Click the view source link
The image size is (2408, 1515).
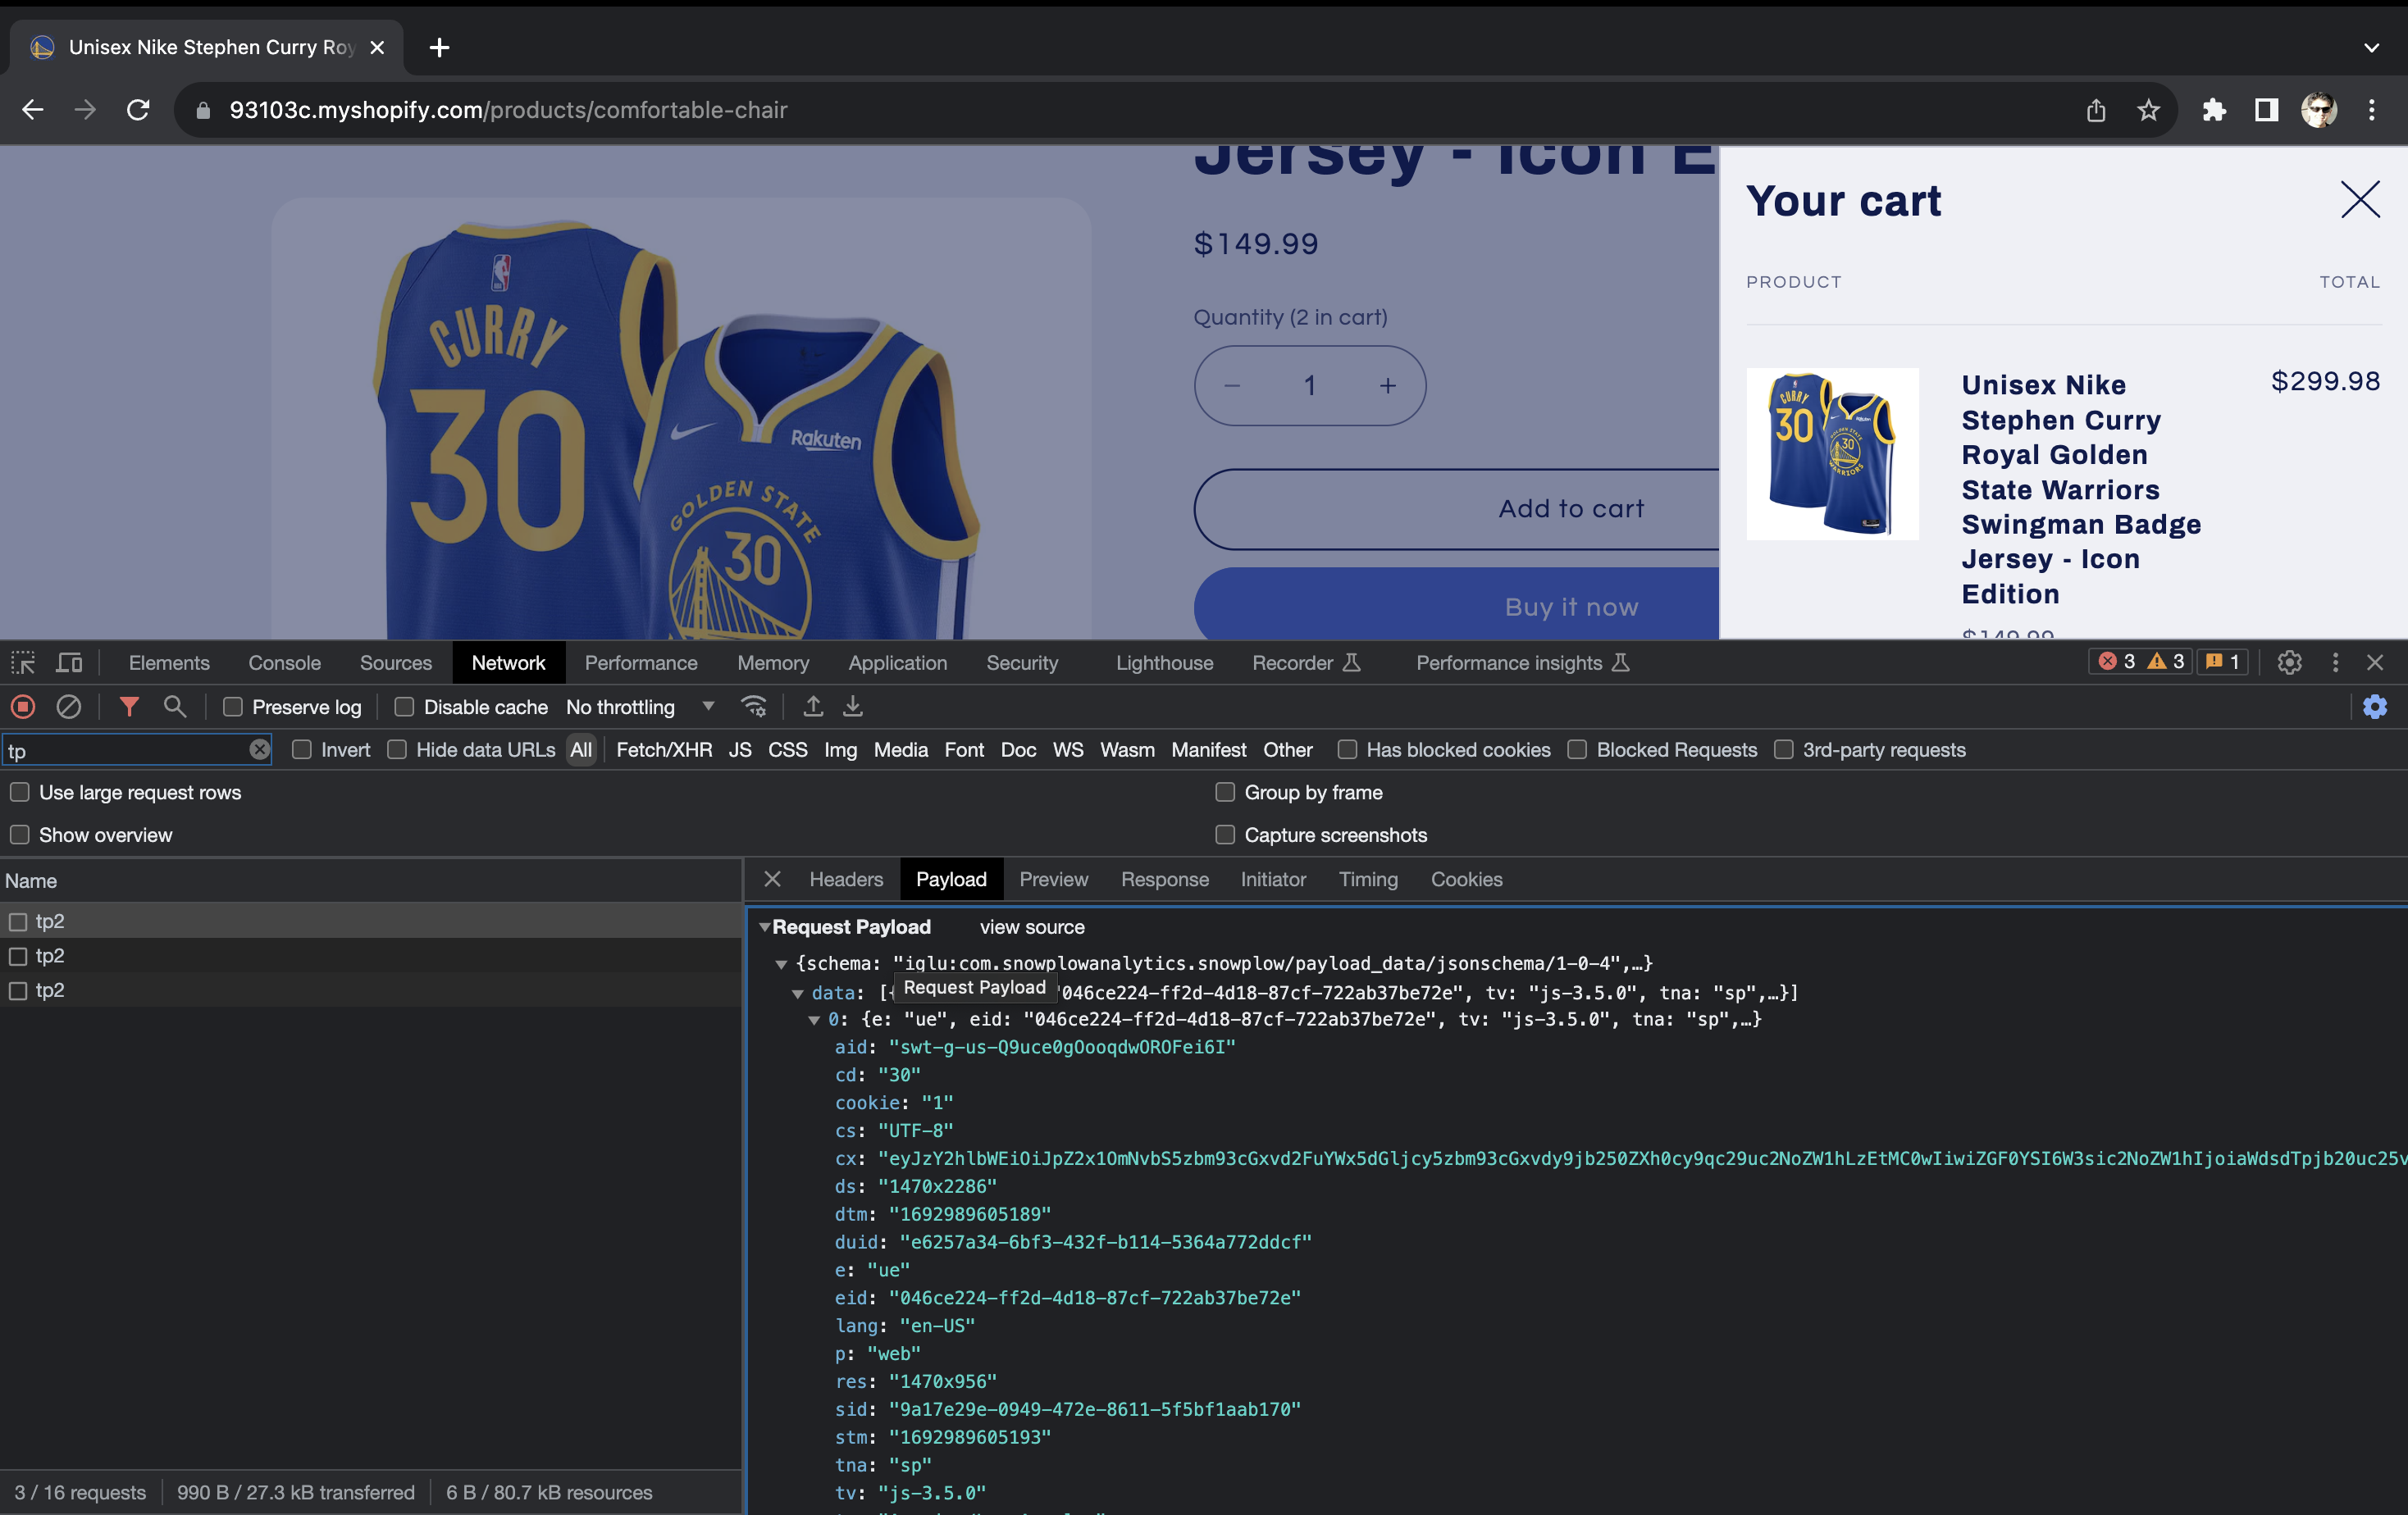(x=1032, y=927)
